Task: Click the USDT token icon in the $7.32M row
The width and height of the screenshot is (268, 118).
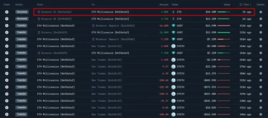Action: (x=174, y=53)
